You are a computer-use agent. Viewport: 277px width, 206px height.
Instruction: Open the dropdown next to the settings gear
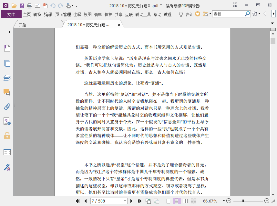(x=259, y=14)
